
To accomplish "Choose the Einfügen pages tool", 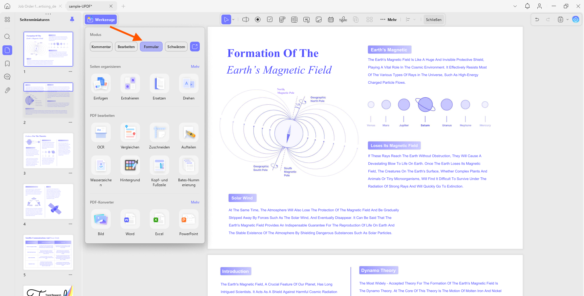I will tap(101, 87).
